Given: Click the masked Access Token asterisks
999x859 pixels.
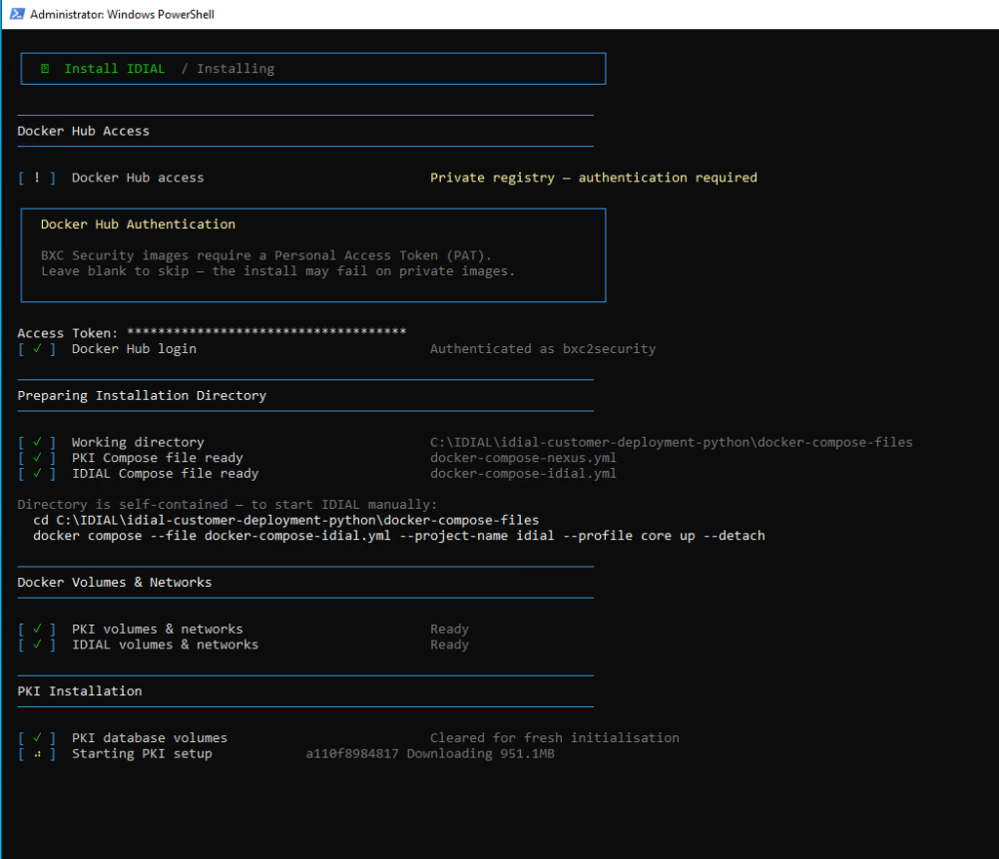Looking at the screenshot, I should click(x=266, y=332).
